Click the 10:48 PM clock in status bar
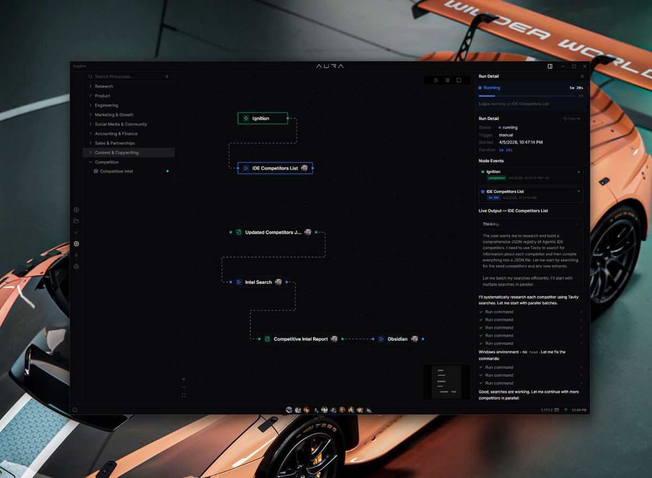 pyautogui.click(x=579, y=410)
